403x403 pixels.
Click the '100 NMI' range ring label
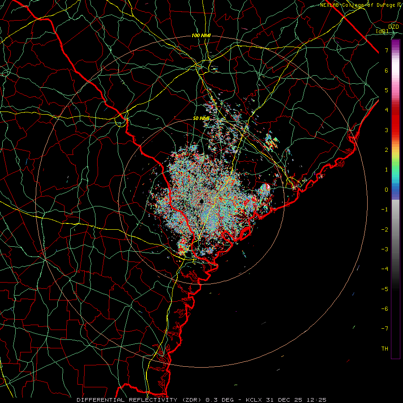click(201, 35)
